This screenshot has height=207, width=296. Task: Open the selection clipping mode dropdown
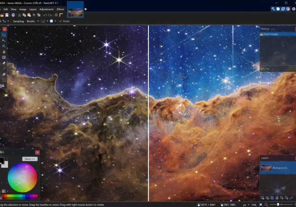click(x=53, y=21)
